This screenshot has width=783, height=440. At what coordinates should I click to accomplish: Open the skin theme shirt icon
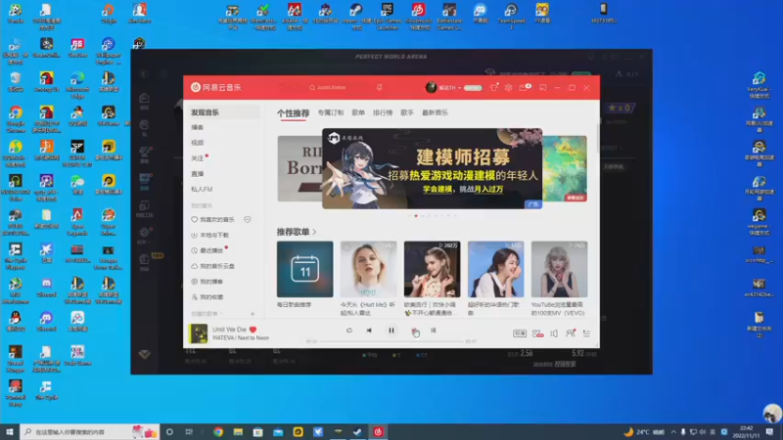tap(494, 87)
